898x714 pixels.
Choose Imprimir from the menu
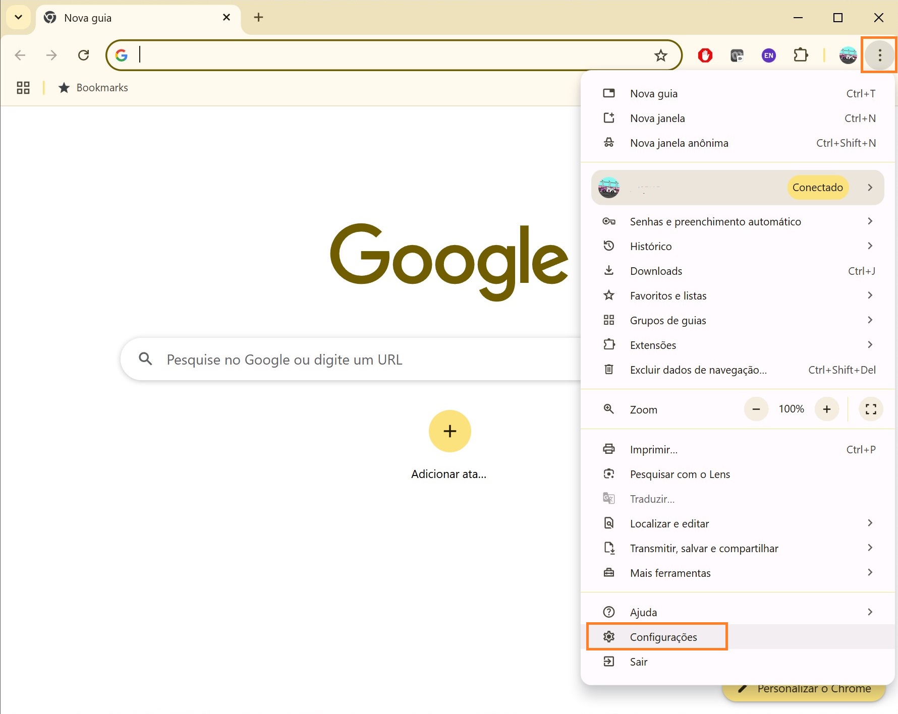coord(738,449)
